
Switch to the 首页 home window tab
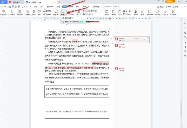pyautogui.click(x=3, y=2)
